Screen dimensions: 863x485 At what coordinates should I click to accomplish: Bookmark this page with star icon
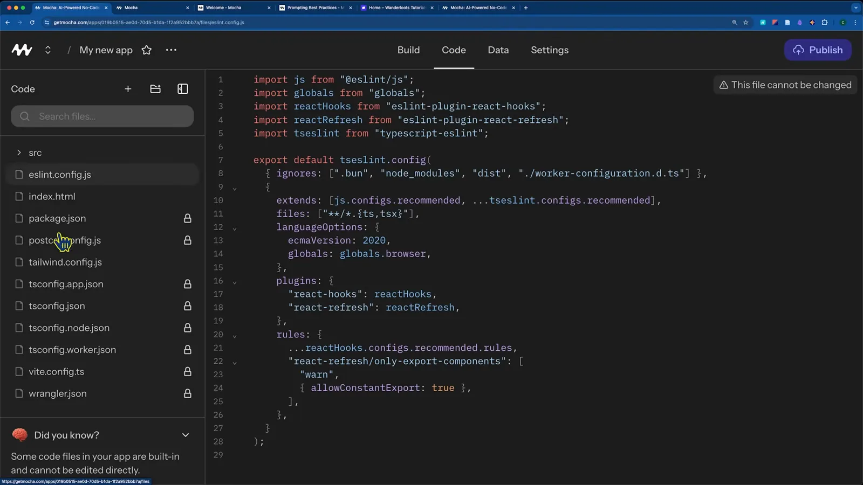coord(746,22)
